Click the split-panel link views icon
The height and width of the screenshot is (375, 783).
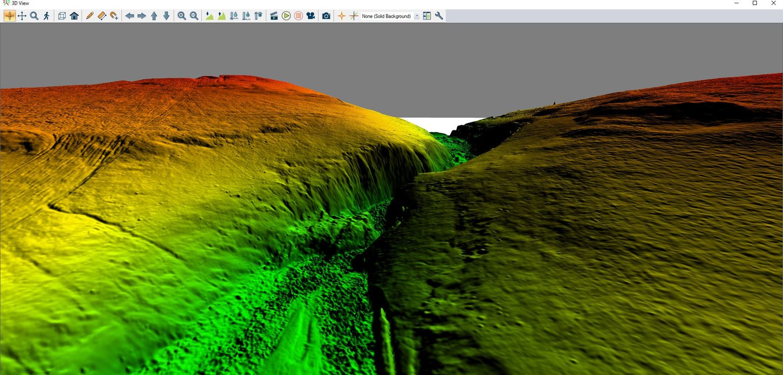pos(426,16)
